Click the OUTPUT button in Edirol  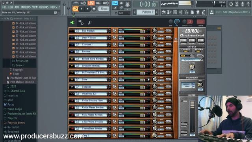click(x=192, y=40)
